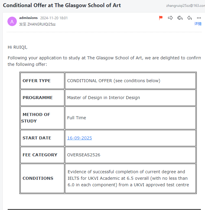Open the 16-09-2025 start date link
Viewport: 205px width, 210px height.
(79, 138)
